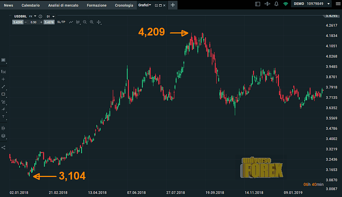Select the trend line drawing tool
The width and height of the screenshot is (342, 197).
point(3,87)
